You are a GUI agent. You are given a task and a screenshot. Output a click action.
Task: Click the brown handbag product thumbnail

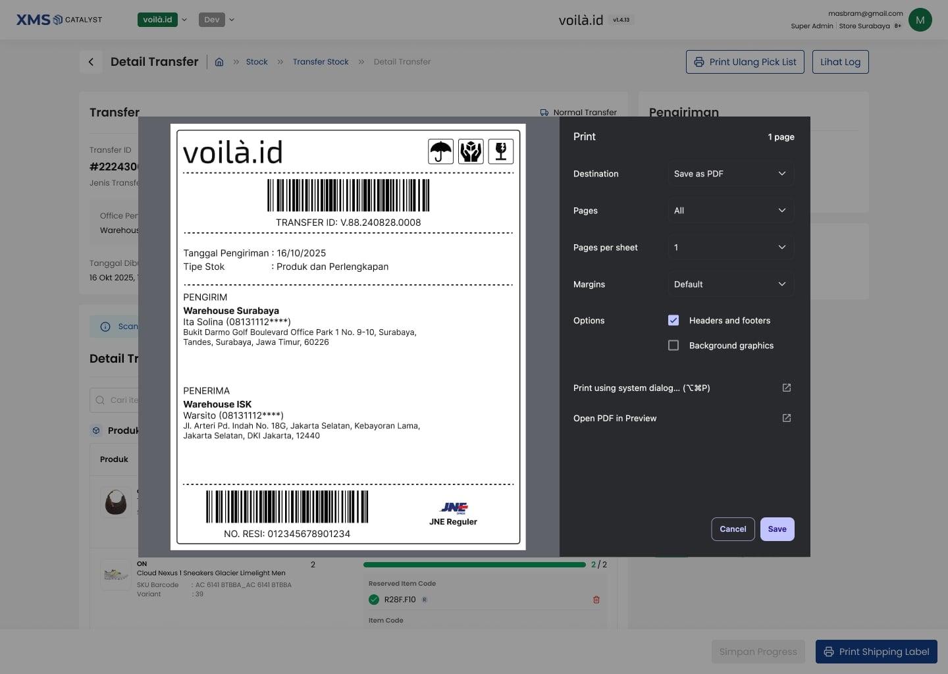116,503
